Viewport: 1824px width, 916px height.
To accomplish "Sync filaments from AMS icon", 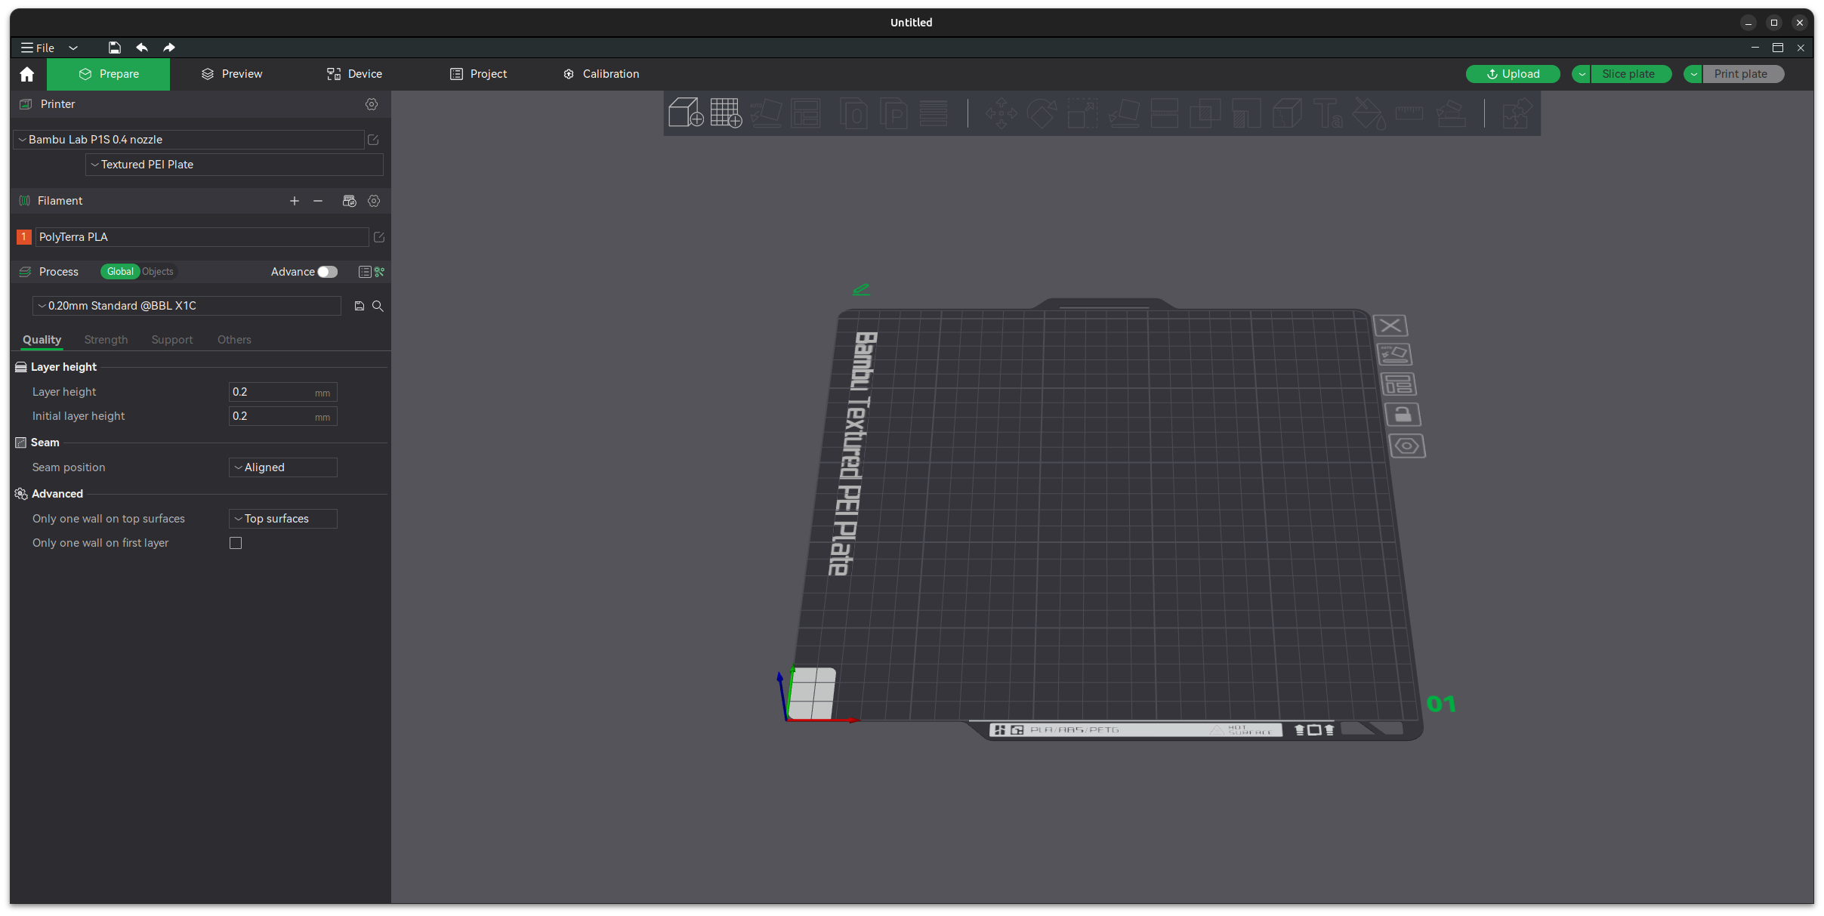I will click(349, 201).
